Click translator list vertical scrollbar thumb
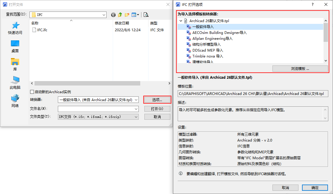This screenshot has height=194, width=333. tap(326, 32)
